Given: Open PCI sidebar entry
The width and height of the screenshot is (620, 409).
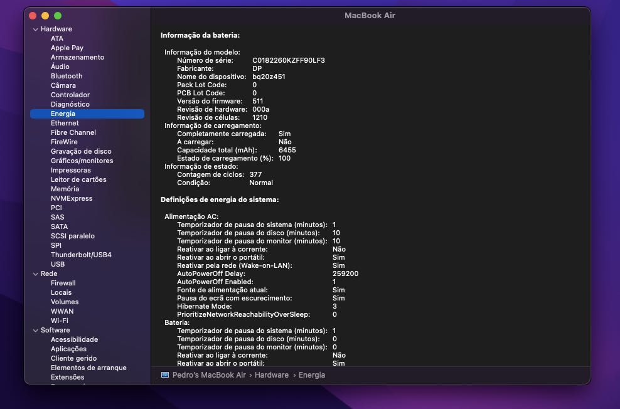Looking at the screenshot, I should (x=56, y=208).
